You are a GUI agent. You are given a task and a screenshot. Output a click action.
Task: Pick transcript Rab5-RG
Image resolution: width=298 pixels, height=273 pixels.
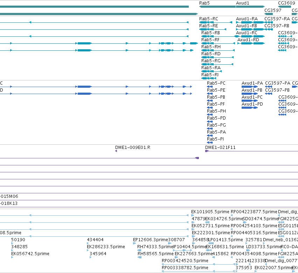click(211, 61)
